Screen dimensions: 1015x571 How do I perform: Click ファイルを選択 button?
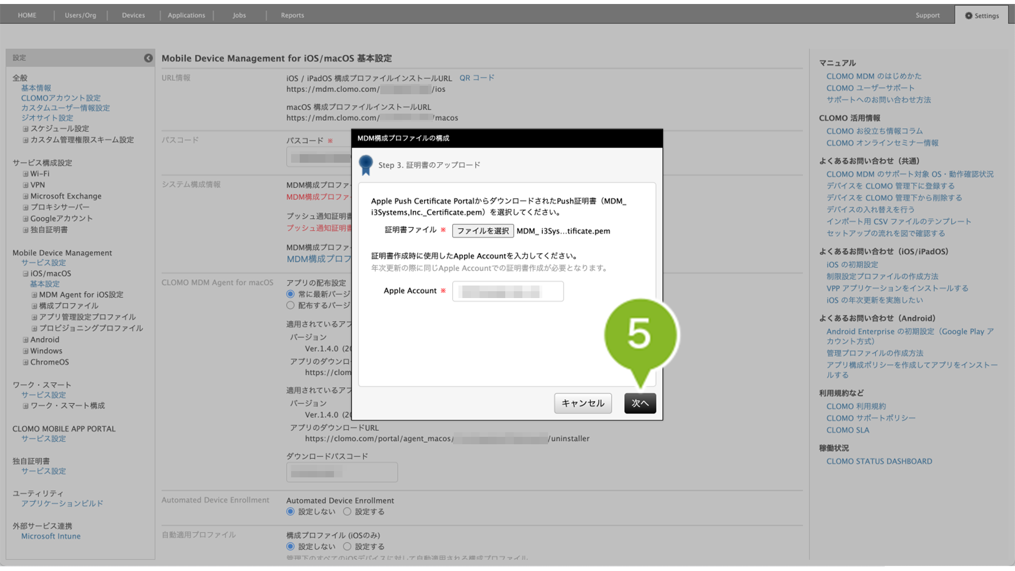(x=483, y=231)
